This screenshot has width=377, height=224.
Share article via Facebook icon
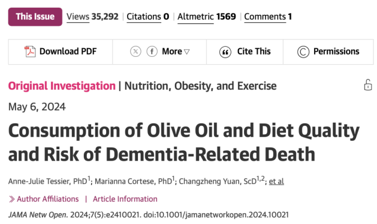pos(152,52)
